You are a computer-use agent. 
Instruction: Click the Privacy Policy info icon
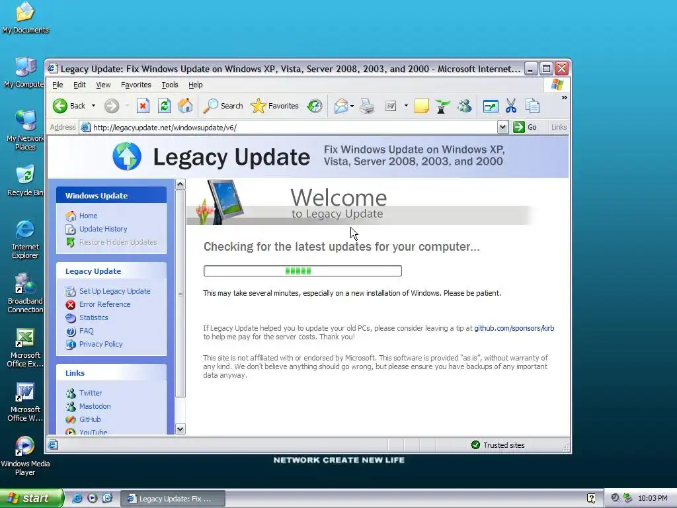70,344
